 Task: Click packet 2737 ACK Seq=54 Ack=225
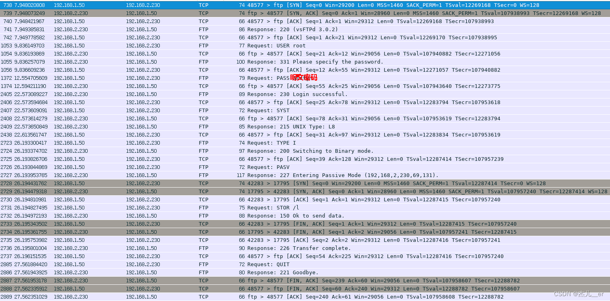(305, 256)
